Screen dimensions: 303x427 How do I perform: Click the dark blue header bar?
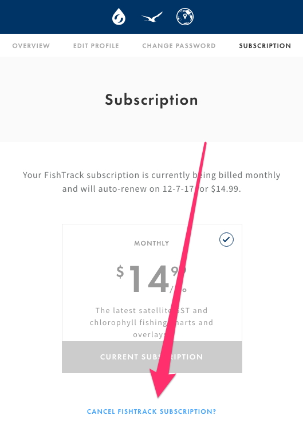click(151, 17)
